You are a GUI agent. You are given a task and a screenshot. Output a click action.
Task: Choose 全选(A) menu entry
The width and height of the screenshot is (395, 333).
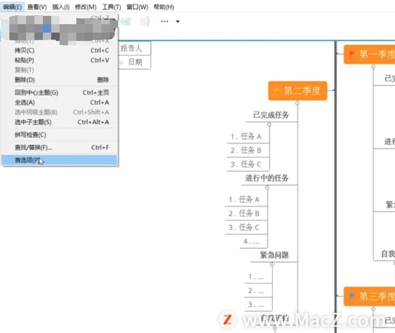pyautogui.click(x=60, y=103)
